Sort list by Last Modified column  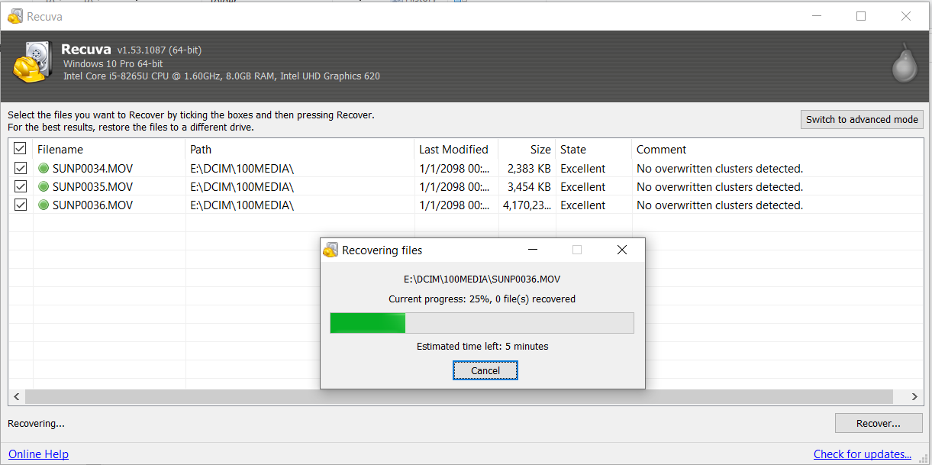click(x=454, y=150)
